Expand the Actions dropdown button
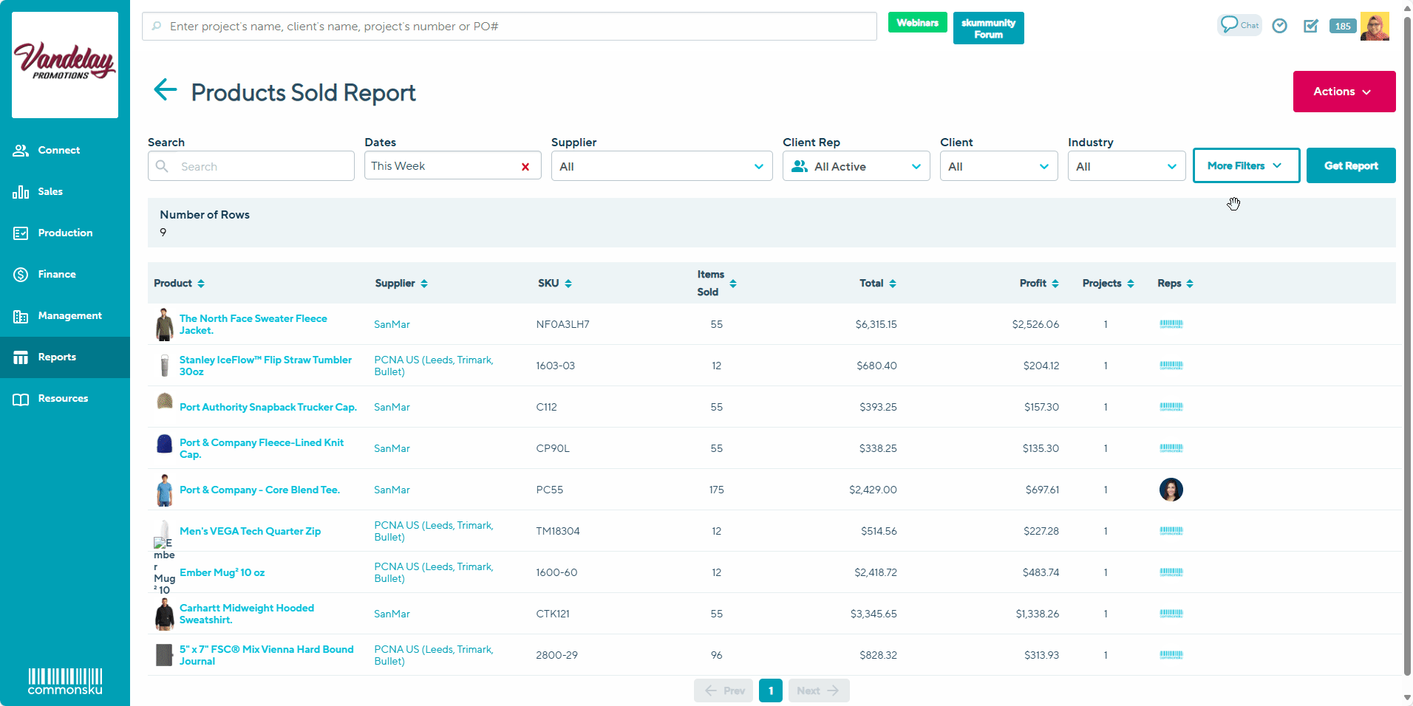This screenshot has height=706, width=1413. point(1344,92)
